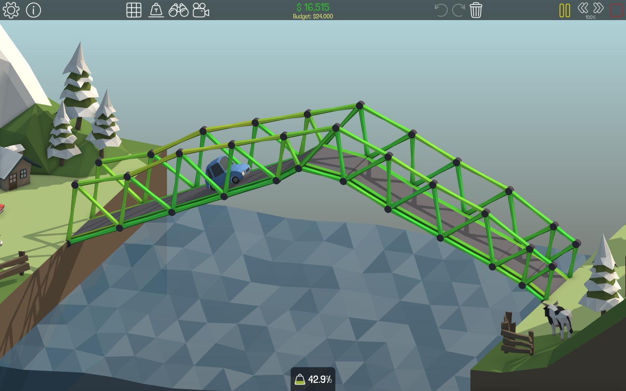Click the blue car on the bridge
Screen dimensions: 626x391
[225, 172]
